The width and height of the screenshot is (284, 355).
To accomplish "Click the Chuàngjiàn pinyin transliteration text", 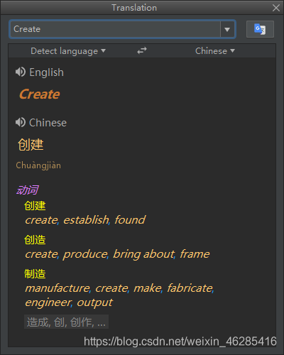I will 38,165.
